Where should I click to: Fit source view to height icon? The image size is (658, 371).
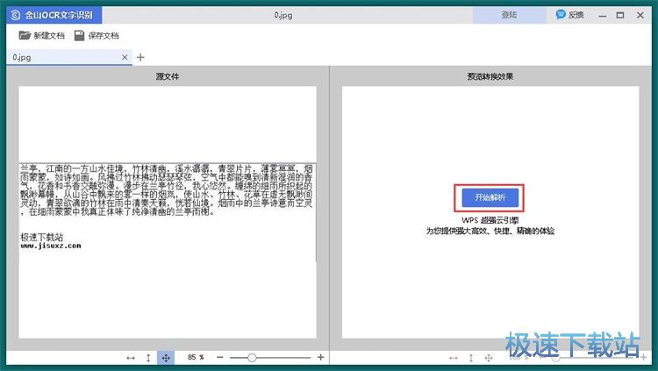click(148, 358)
